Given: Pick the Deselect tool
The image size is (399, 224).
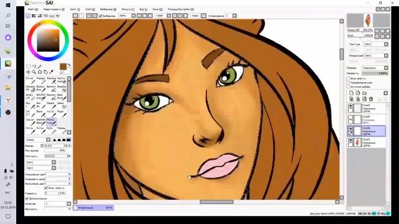Looking at the screenshot, I should 62,88.
